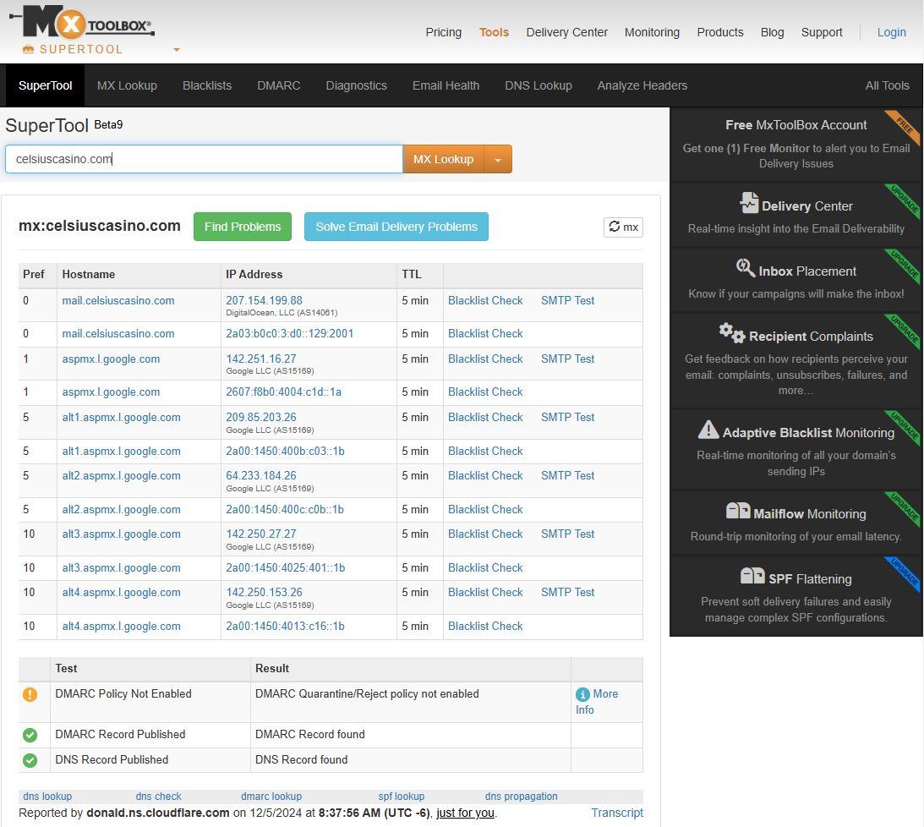The height and width of the screenshot is (827, 924).
Task: Open the Blog link in the header
Action: [772, 32]
